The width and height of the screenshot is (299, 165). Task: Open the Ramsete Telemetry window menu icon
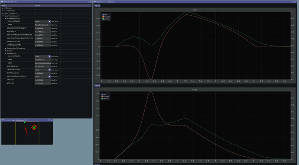coord(293,2)
